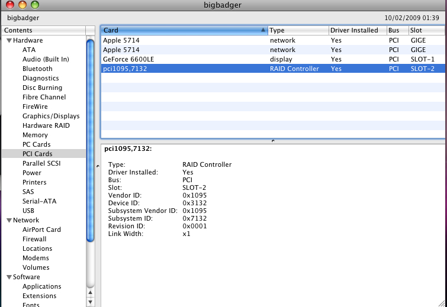This screenshot has height=307, width=447.
Task: Select Applications under Software
Action: (x=42, y=286)
